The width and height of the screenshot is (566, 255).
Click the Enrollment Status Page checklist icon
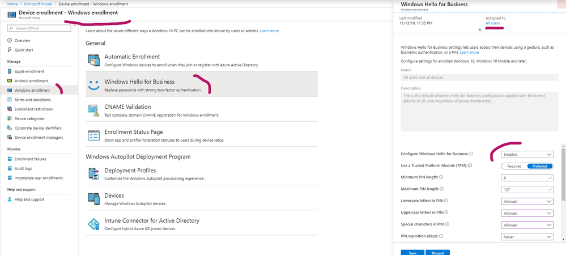[x=94, y=135]
